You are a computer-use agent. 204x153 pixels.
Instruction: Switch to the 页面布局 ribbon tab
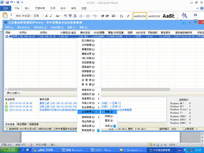pyautogui.click(x=40, y=8)
